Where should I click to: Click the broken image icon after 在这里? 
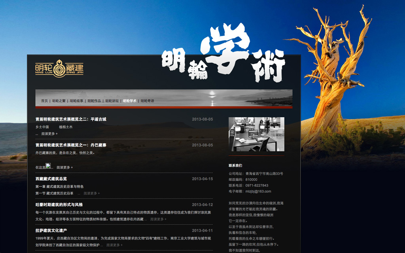click(x=48, y=166)
